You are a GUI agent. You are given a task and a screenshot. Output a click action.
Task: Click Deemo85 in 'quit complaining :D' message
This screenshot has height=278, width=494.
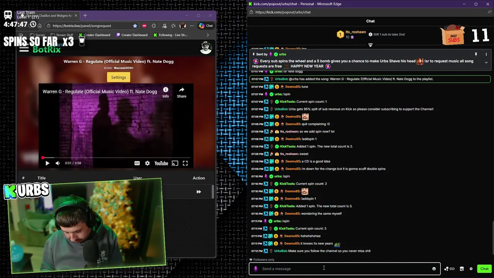pyautogui.click(x=293, y=124)
